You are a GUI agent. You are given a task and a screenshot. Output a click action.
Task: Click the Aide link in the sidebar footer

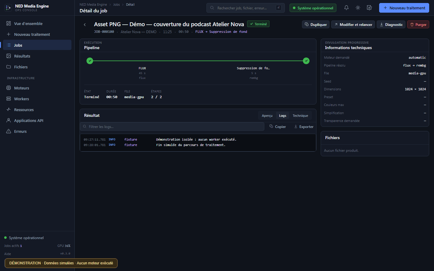(x=8, y=254)
